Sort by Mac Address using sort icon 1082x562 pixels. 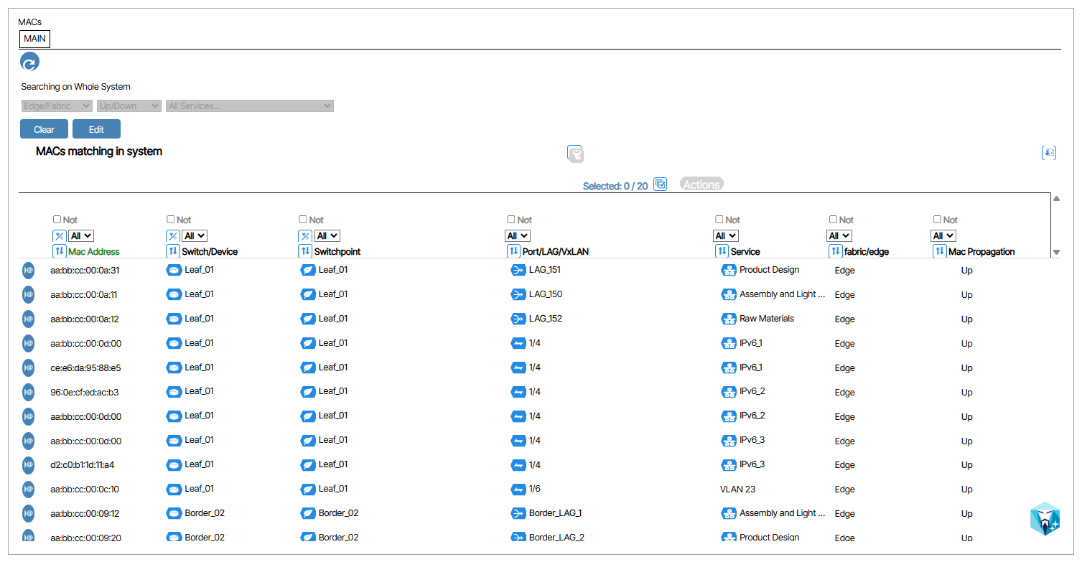[60, 251]
